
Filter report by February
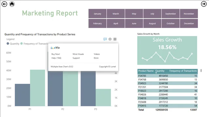[97, 23]
